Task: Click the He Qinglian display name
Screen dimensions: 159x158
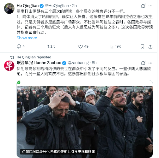Action: tap(28, 6)
